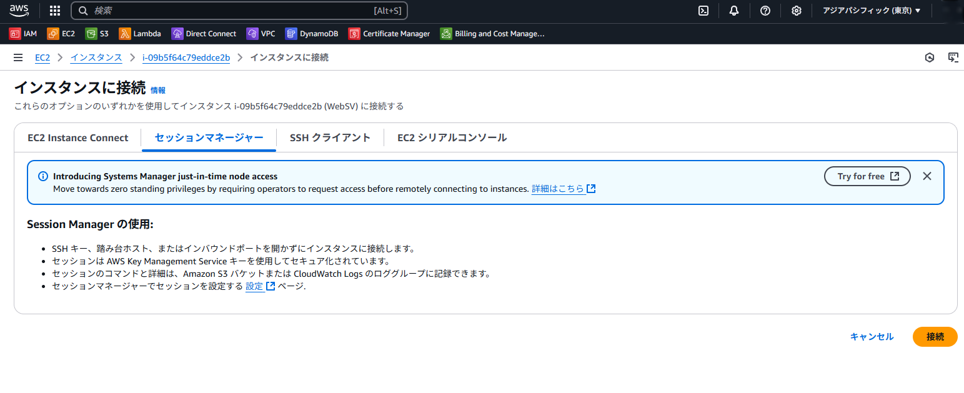The height and width of the screenshot is (393, 964).
Task: Open the help question mark menu
Action: (x=765, y=11)
